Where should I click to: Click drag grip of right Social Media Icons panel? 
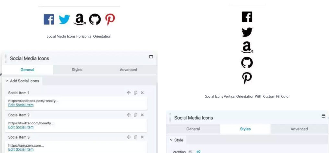pyautogui.click(x=170, y=118)
